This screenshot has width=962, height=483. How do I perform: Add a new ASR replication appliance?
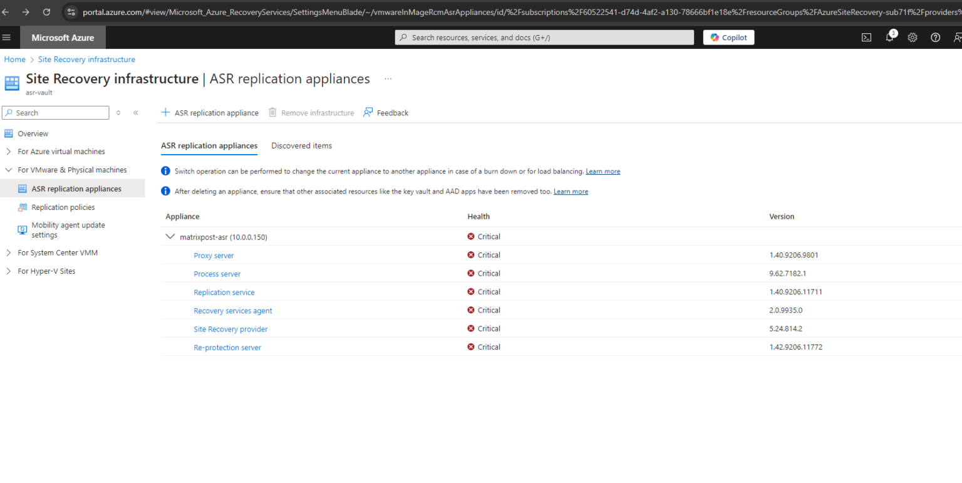pos(210,113)
